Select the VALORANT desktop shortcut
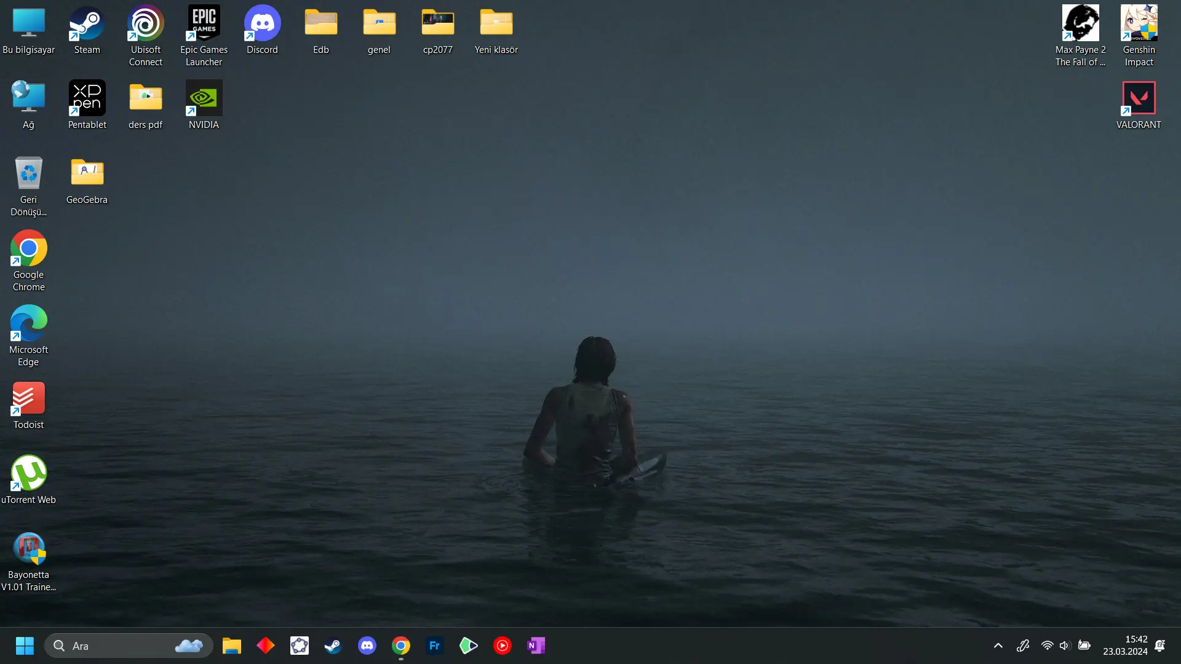 coord(1139,105)
